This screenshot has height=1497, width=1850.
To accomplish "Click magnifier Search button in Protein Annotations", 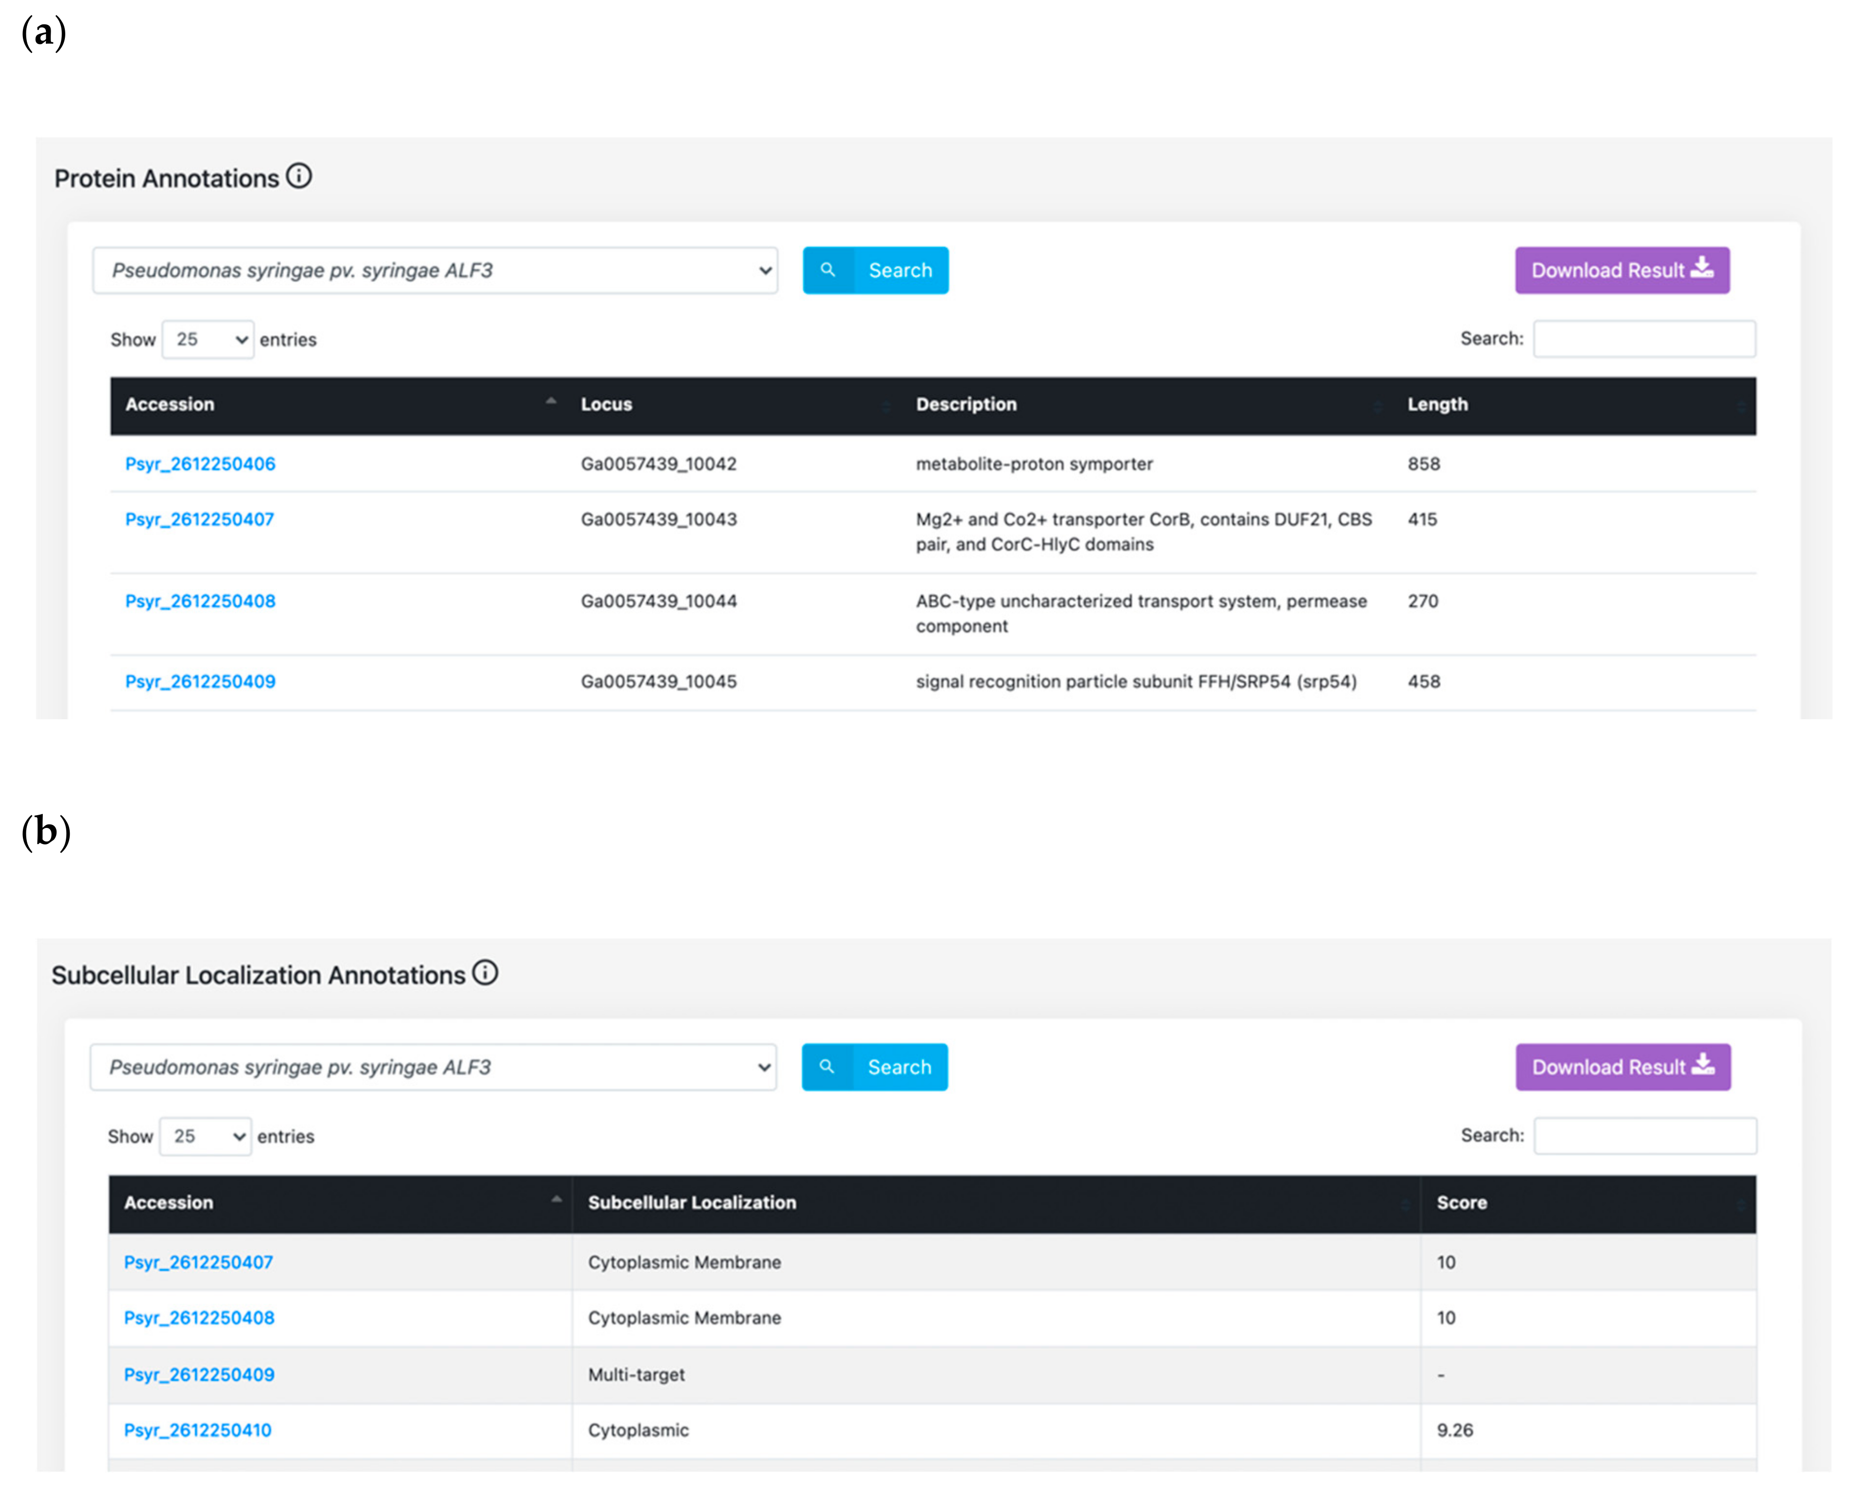I will pyautogui.click(x=874, y=270).
